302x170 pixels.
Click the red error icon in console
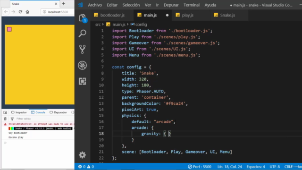(x=5, y=124)
